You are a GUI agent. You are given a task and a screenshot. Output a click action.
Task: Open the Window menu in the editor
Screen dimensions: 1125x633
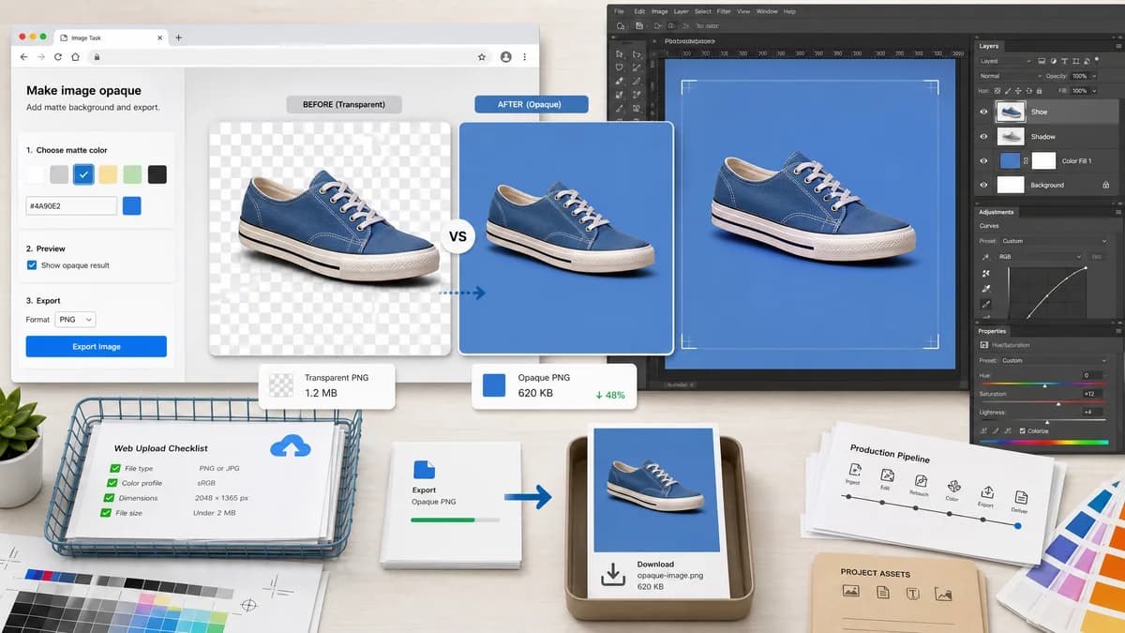767,11
